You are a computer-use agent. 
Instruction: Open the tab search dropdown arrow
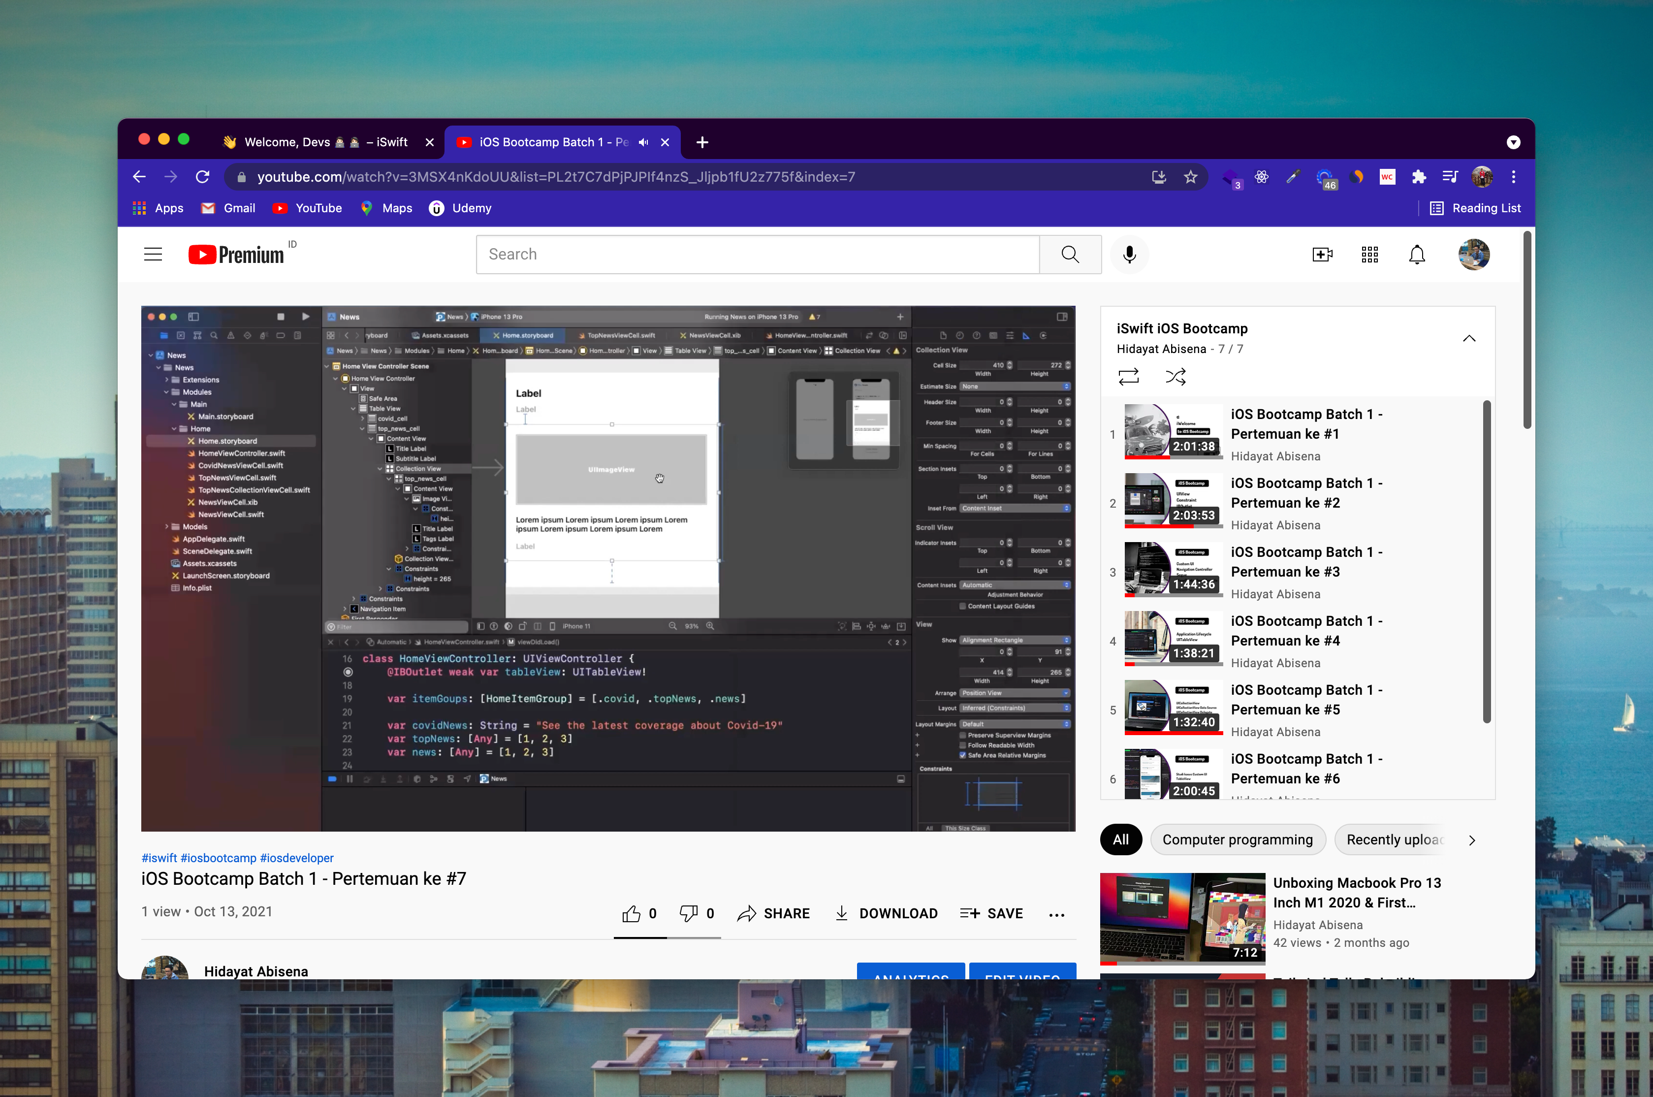1513,142
